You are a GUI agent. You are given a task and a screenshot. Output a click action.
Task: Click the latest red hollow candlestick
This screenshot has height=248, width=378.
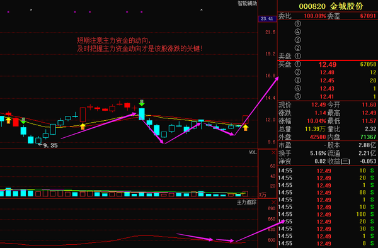click(x=246, y=120)
